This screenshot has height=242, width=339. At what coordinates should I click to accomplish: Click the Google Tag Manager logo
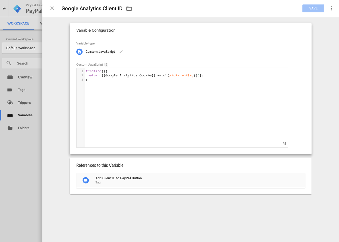coord(17,9)
